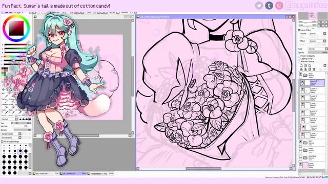The width and height of the screenshot is (328, 184).
Task: Create a new layer folder
Action: 310,65
